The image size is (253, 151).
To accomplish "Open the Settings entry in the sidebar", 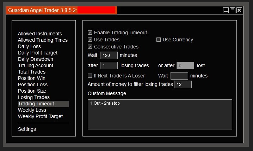I will [27, 129].
